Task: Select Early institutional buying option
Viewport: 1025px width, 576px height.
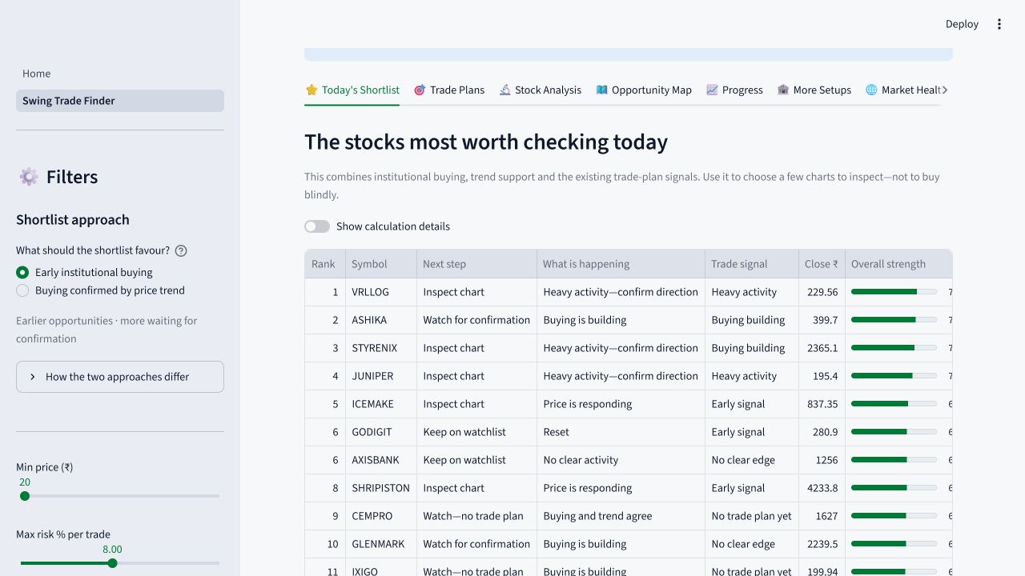Action: 22,272
